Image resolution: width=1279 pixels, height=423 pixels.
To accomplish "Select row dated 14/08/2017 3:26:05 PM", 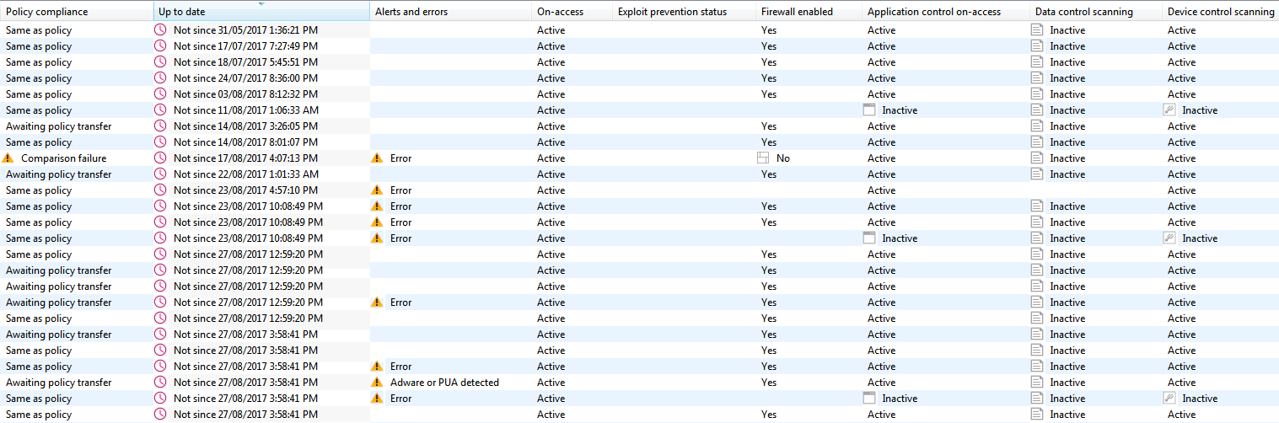I will [x=639, y=126].
